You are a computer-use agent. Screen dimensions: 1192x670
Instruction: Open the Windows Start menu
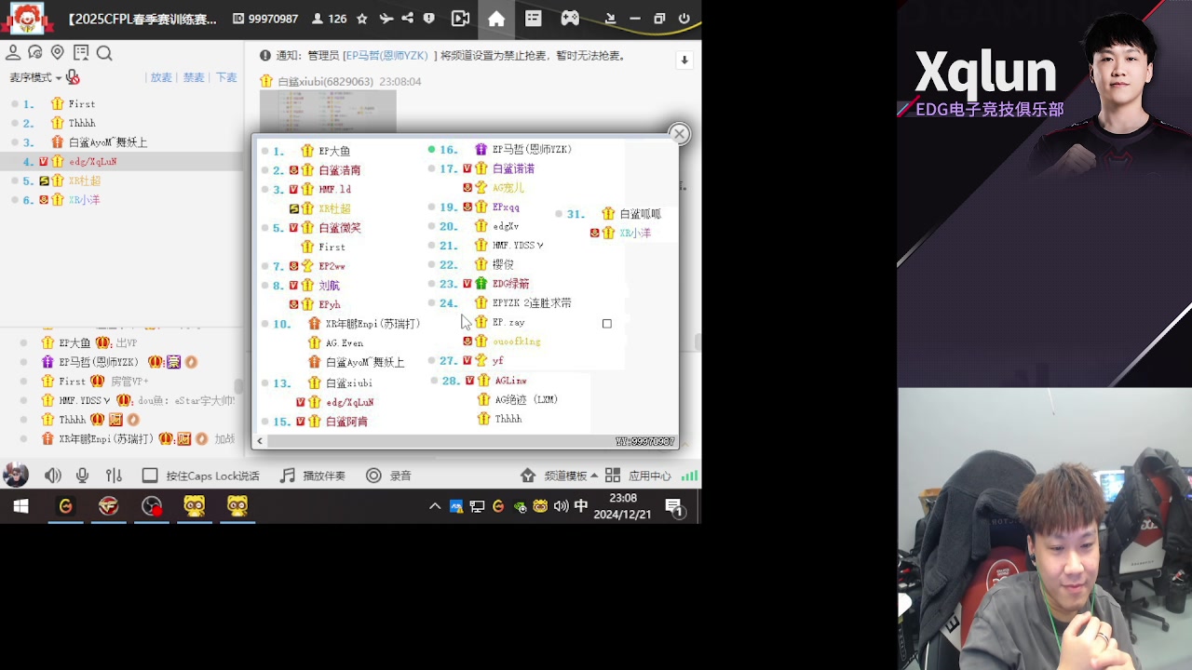[20, 506]
